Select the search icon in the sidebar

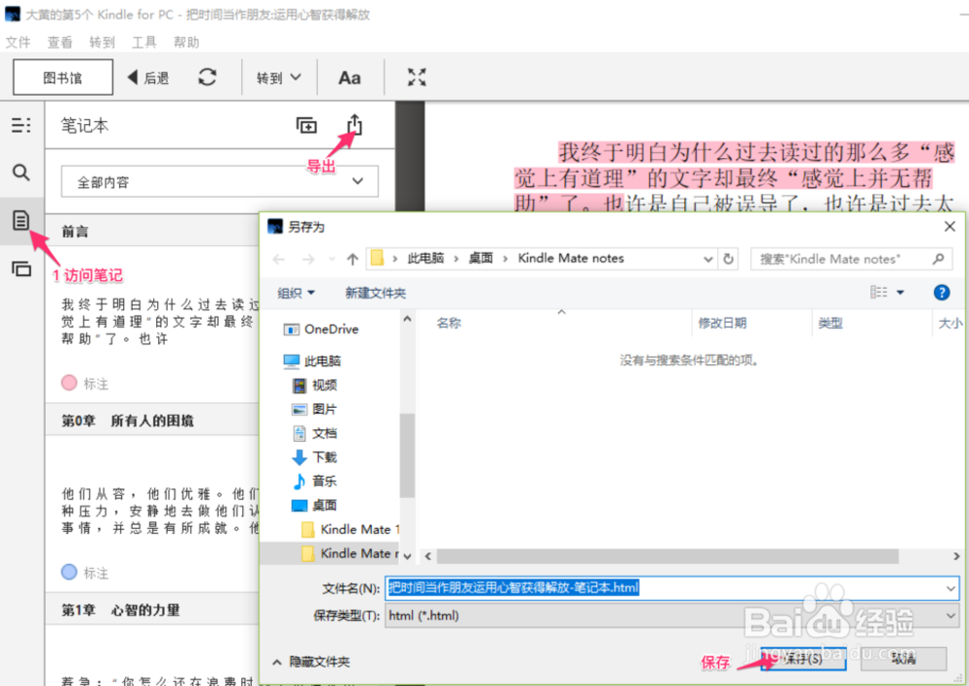click(x=20, y=171)
